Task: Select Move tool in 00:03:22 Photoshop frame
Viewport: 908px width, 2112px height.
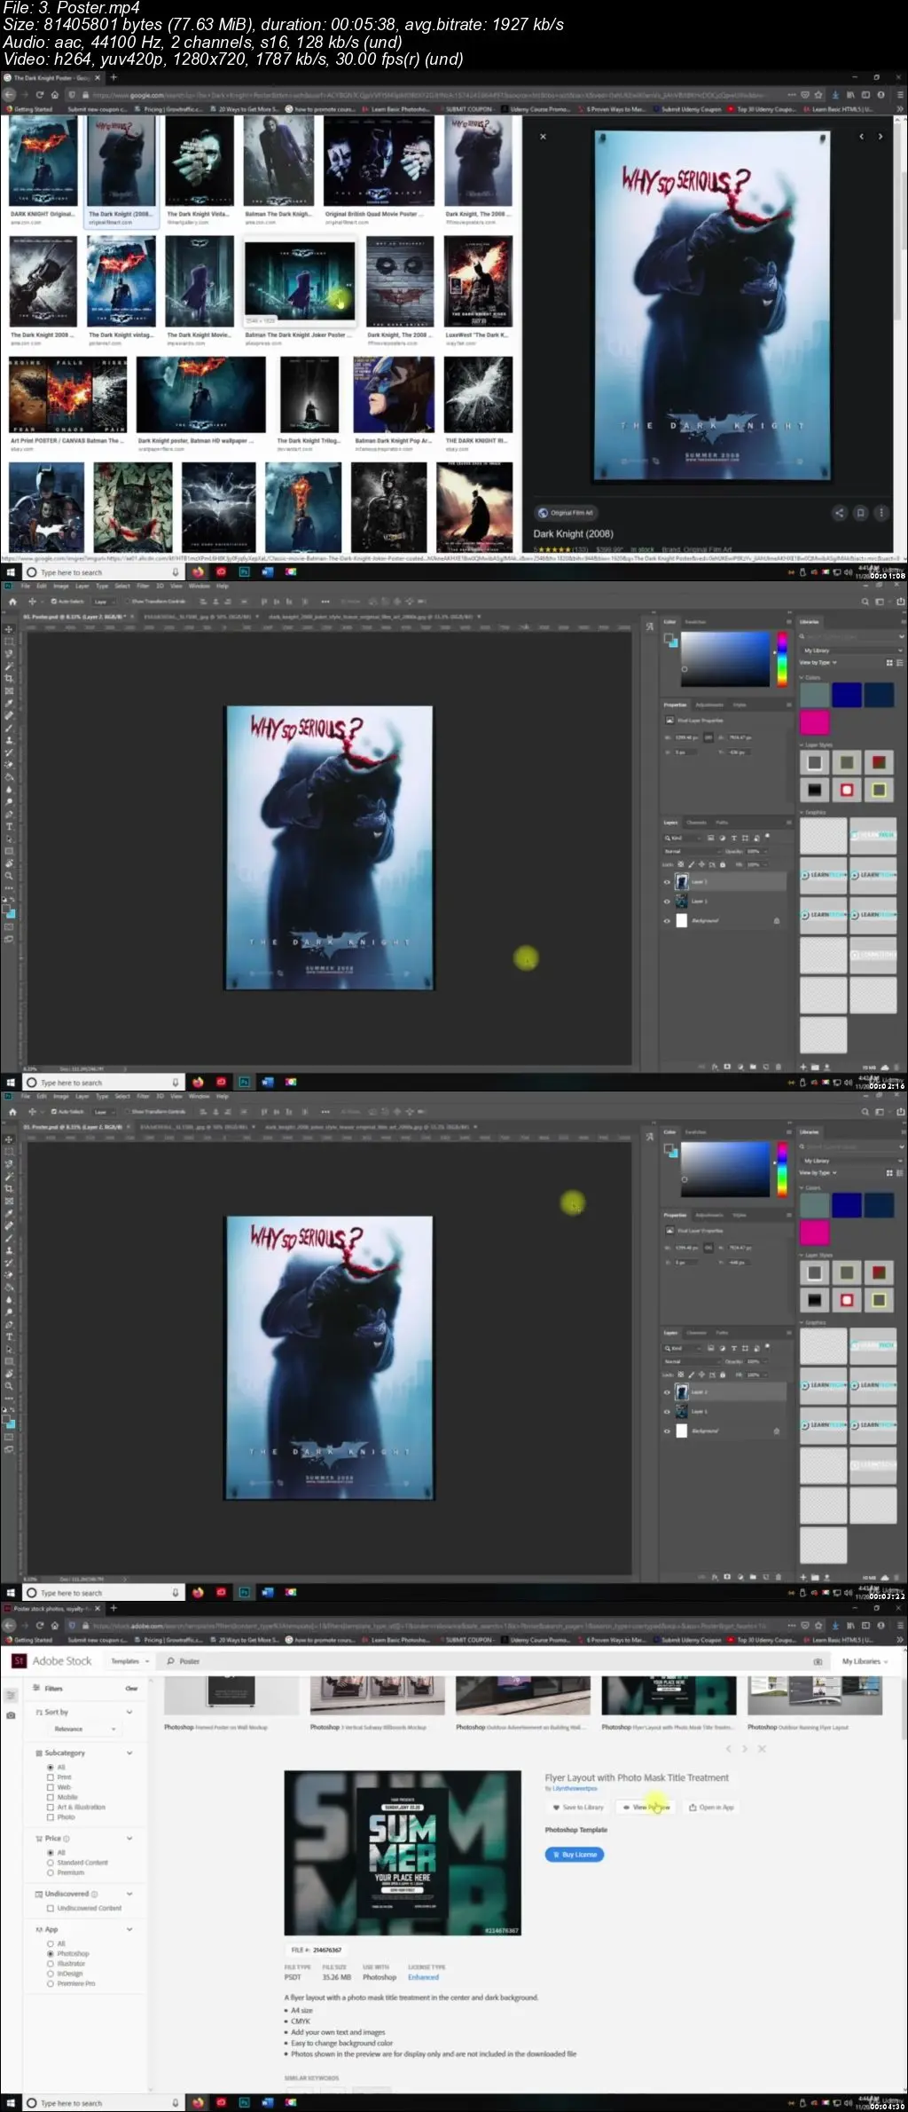Action: pos(9,1139)
